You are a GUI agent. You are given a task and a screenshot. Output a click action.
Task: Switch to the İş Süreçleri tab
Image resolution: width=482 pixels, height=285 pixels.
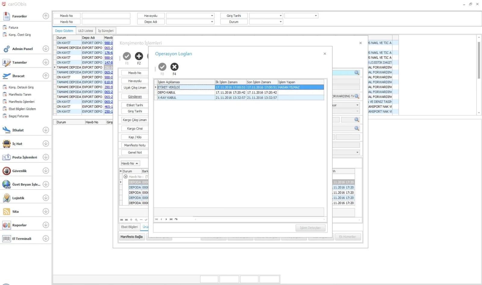(106, 31)
